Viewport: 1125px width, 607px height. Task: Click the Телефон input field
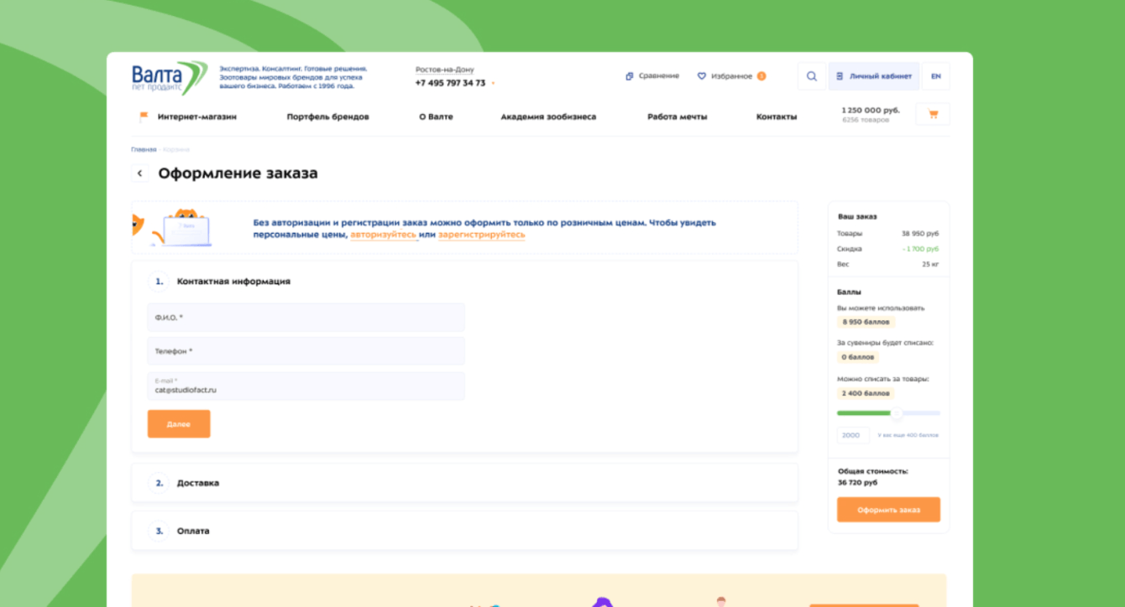pyautogui.click(x=306, y=351)
